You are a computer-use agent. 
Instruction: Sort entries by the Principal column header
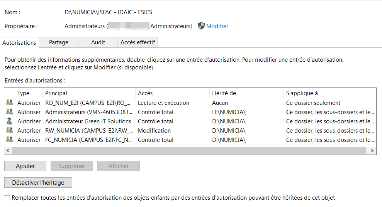coord(56,93)
